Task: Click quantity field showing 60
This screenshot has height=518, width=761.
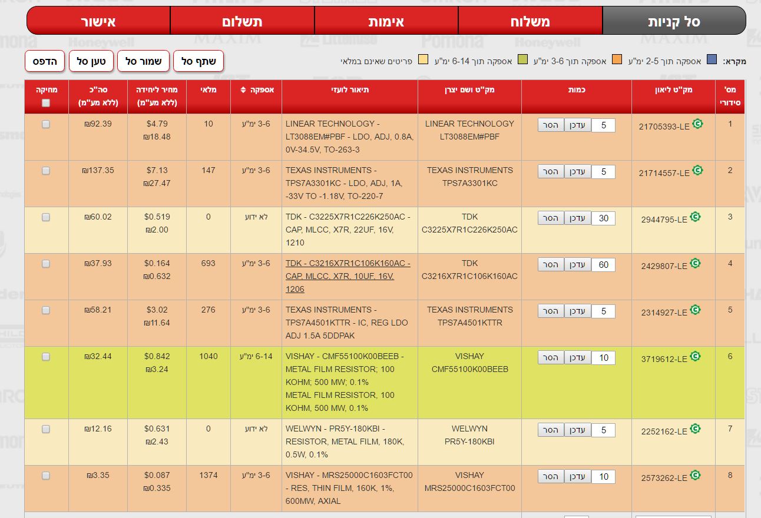Action: point(604,265)
